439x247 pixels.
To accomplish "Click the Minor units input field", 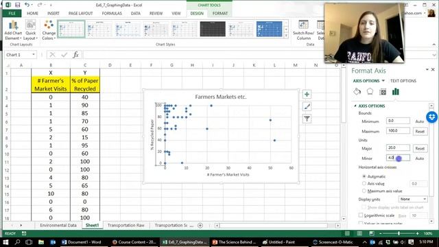I will [398, 158].
